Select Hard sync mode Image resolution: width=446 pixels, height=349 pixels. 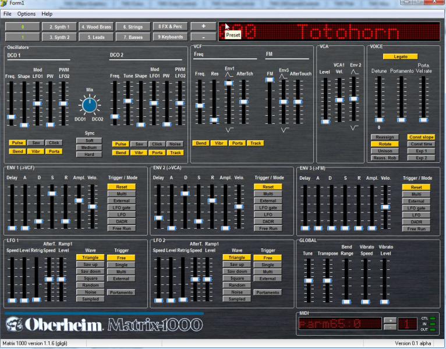click(x=89, y=154)
